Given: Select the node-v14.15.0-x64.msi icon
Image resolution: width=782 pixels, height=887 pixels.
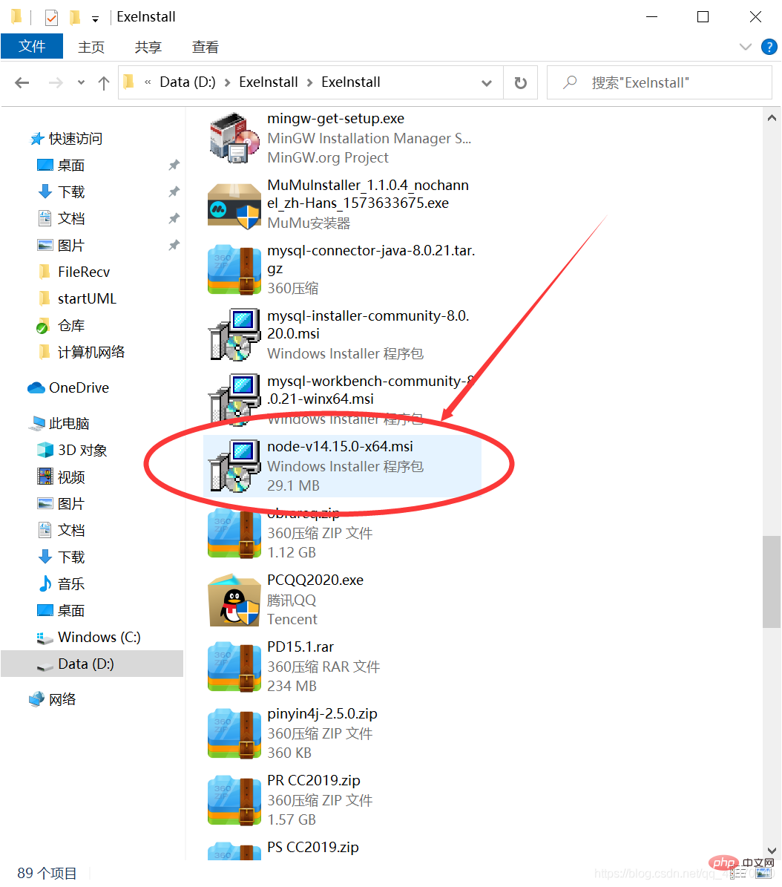Looking at the screenshot, I should point(234,466).
